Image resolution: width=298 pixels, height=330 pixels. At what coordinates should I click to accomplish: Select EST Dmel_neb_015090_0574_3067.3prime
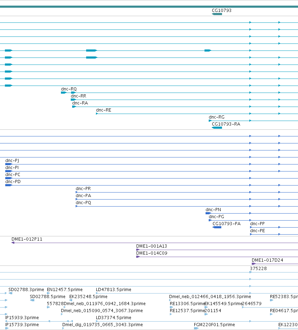click(x=102, y=311)
